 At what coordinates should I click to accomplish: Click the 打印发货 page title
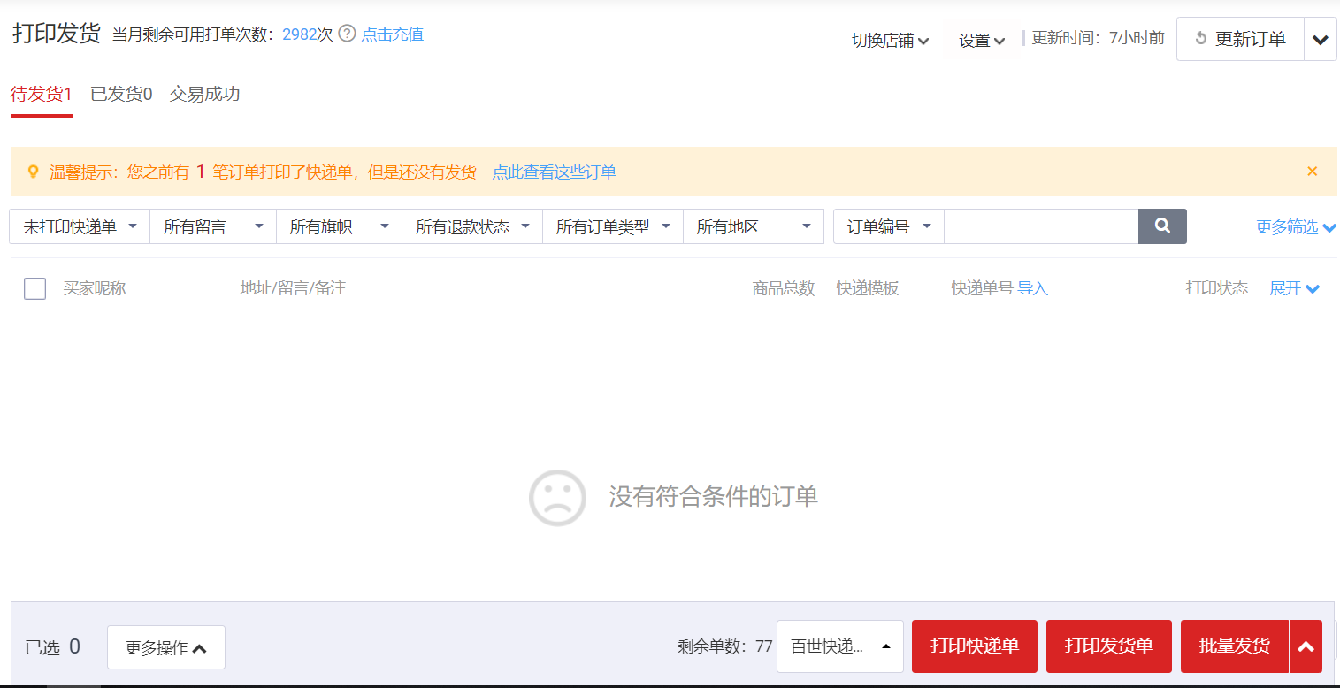pyautogui.click(x=57, y=34)
